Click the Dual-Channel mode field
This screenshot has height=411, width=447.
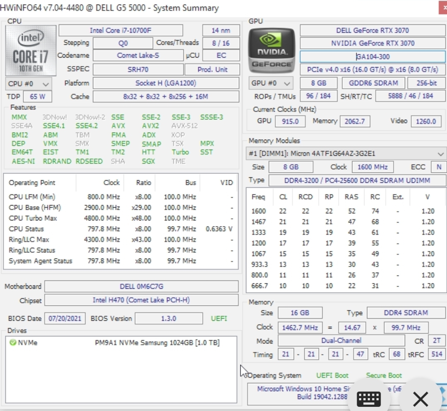(341, 341)
